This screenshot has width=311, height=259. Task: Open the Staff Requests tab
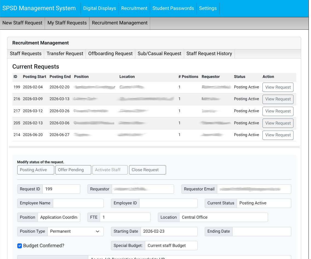25,54
